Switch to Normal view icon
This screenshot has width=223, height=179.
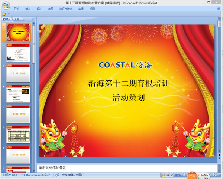[x=164, y=175]
